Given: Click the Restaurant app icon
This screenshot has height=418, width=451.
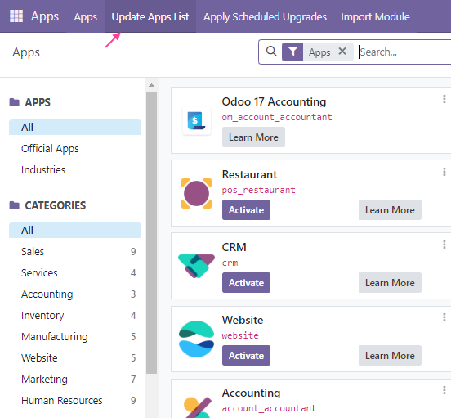Looking at the screenshot, I should [x=196, y=193].
